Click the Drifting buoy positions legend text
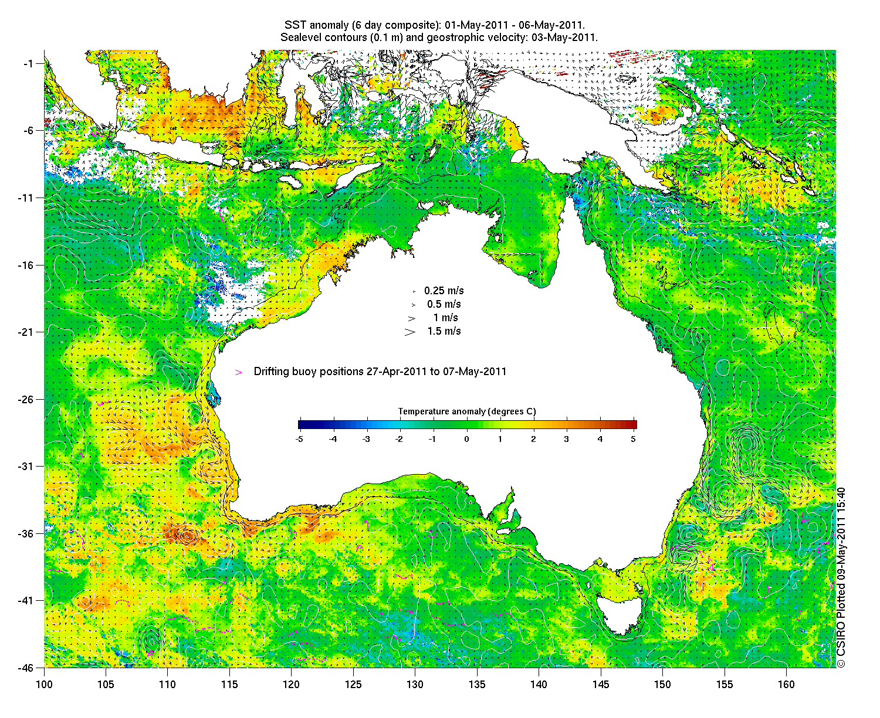Screen dimensions: 880x718 pos(380,372)
